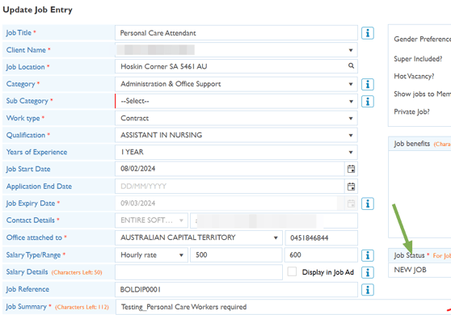The width and height of the screenshot is (451, 315).
Task: Open the Qualification ASSISTANT IN NURSING dropdown
Action: pyautogui.click(x=236, y=135)
